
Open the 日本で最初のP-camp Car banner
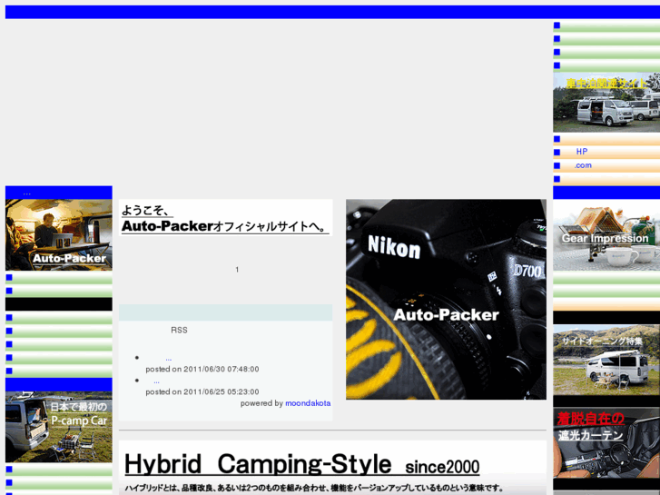pos(58,427)
